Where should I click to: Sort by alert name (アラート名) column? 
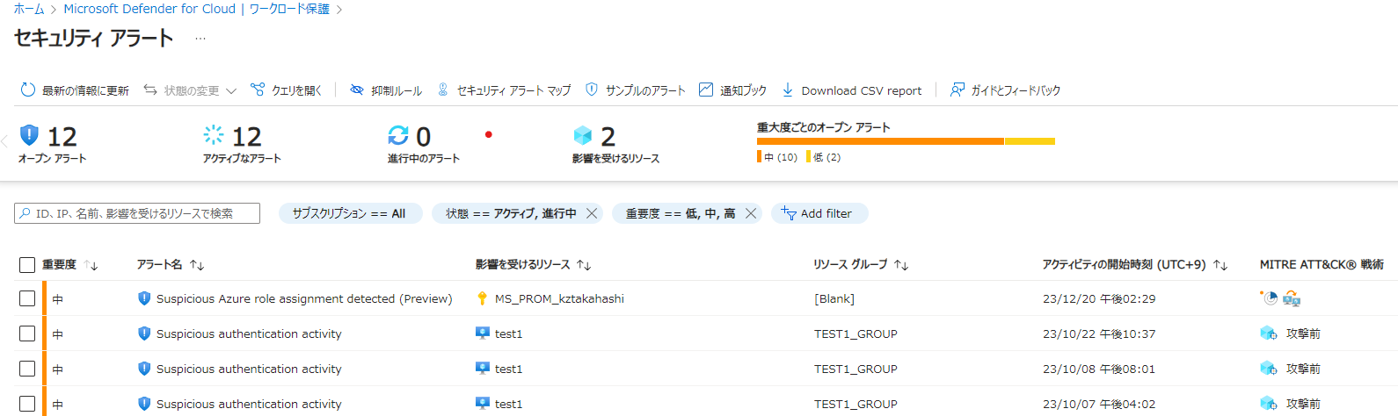click(x=197, y=265)
